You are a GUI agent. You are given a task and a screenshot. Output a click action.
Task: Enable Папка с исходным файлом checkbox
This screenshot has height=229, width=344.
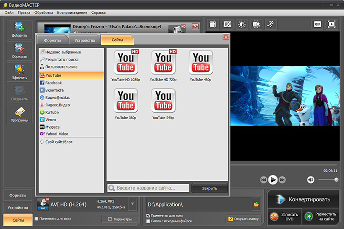click(x=149, y=221)
